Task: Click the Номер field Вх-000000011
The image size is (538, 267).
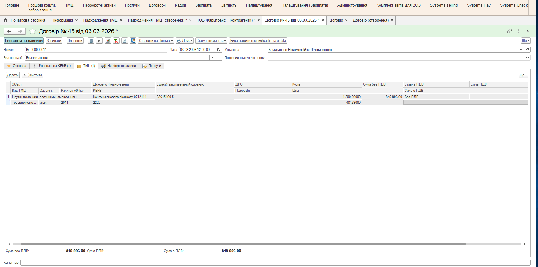Action: point(96,50)
